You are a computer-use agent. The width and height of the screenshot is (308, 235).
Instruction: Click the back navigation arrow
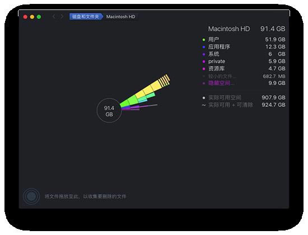54,17
